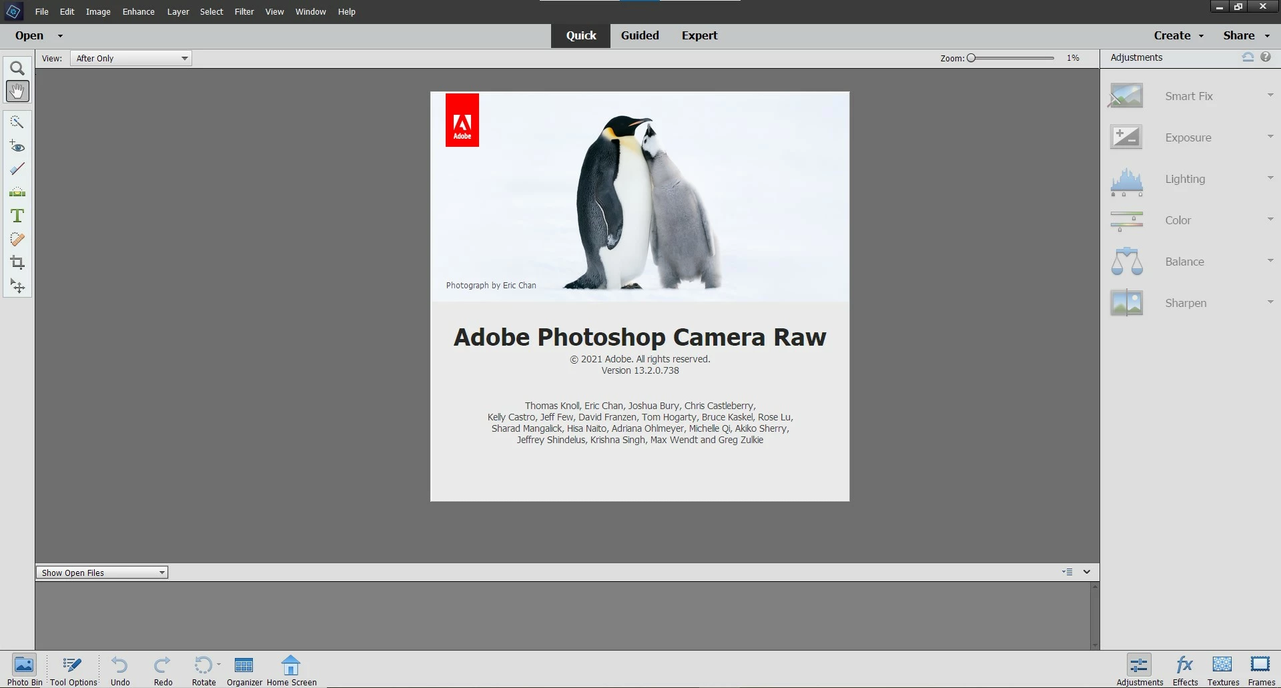
Task: Open the File menu
Action: click(41, 11)
